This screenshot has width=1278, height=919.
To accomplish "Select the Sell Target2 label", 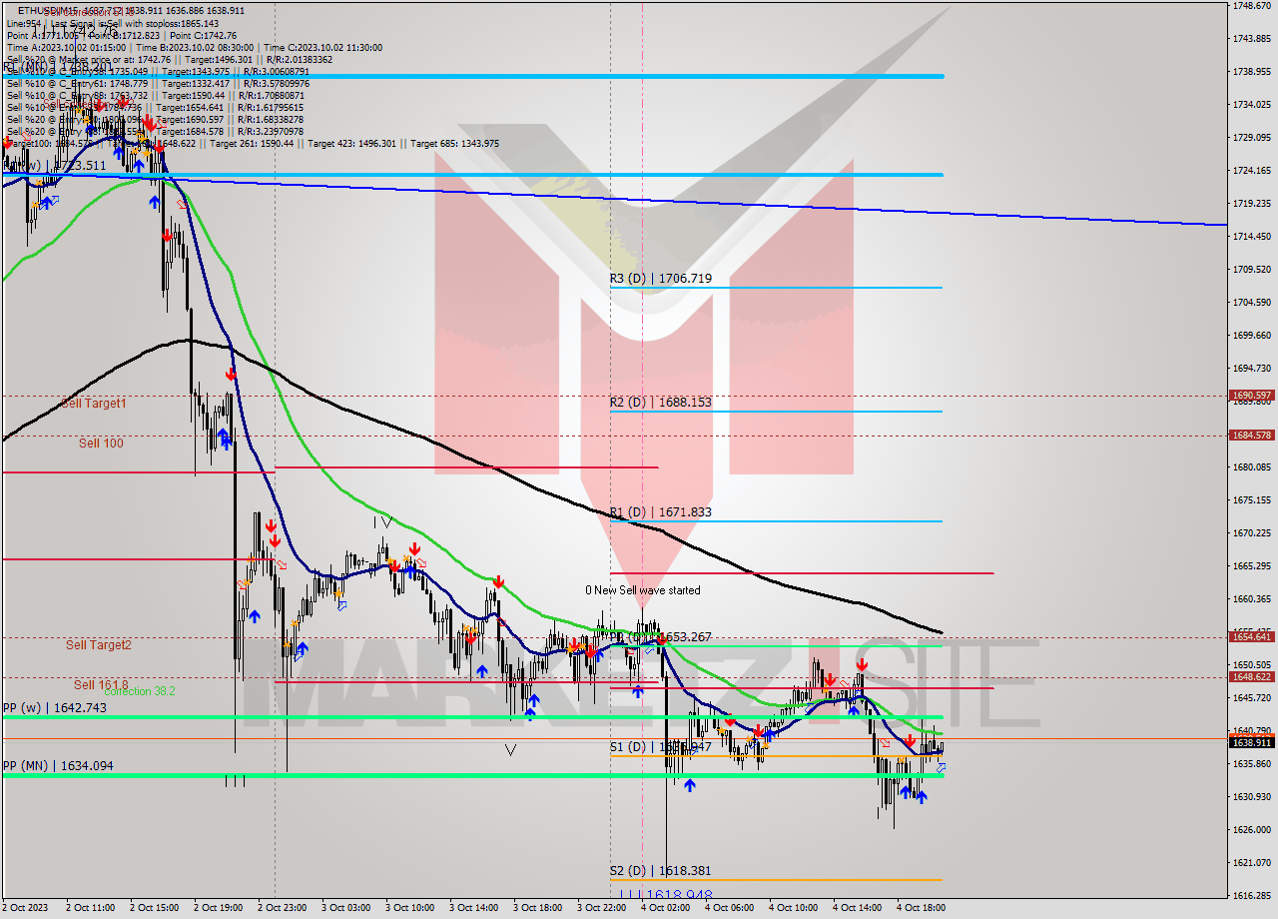I will (99, 645).
